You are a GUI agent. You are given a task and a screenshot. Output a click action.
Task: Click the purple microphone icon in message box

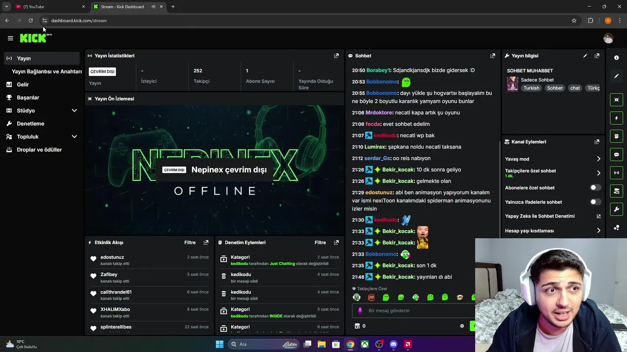click(360, 310)
